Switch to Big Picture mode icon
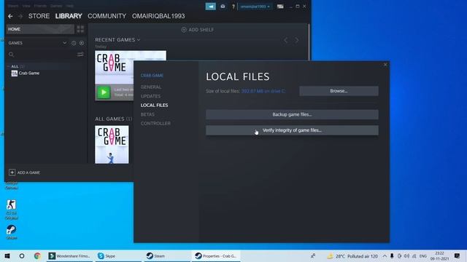Image resolution: width=467 pixels, height=262 pixels. pos(280,7)
